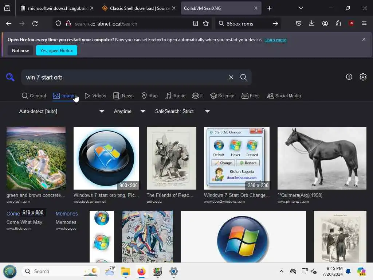Open SearXNG preferences gear icon
This screenshot has width=373, height=280.
pos(363,77)
